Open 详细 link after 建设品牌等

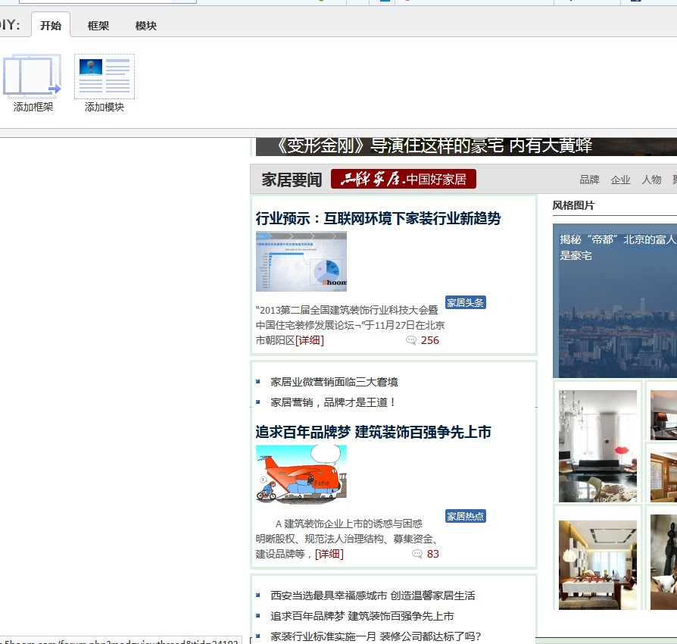click(329, 554)
